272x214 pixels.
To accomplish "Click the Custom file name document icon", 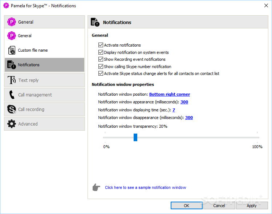I will (x=12, y=50).
